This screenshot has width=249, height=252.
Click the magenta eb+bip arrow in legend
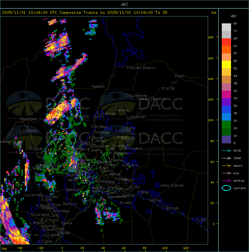[x=226, y=181]
